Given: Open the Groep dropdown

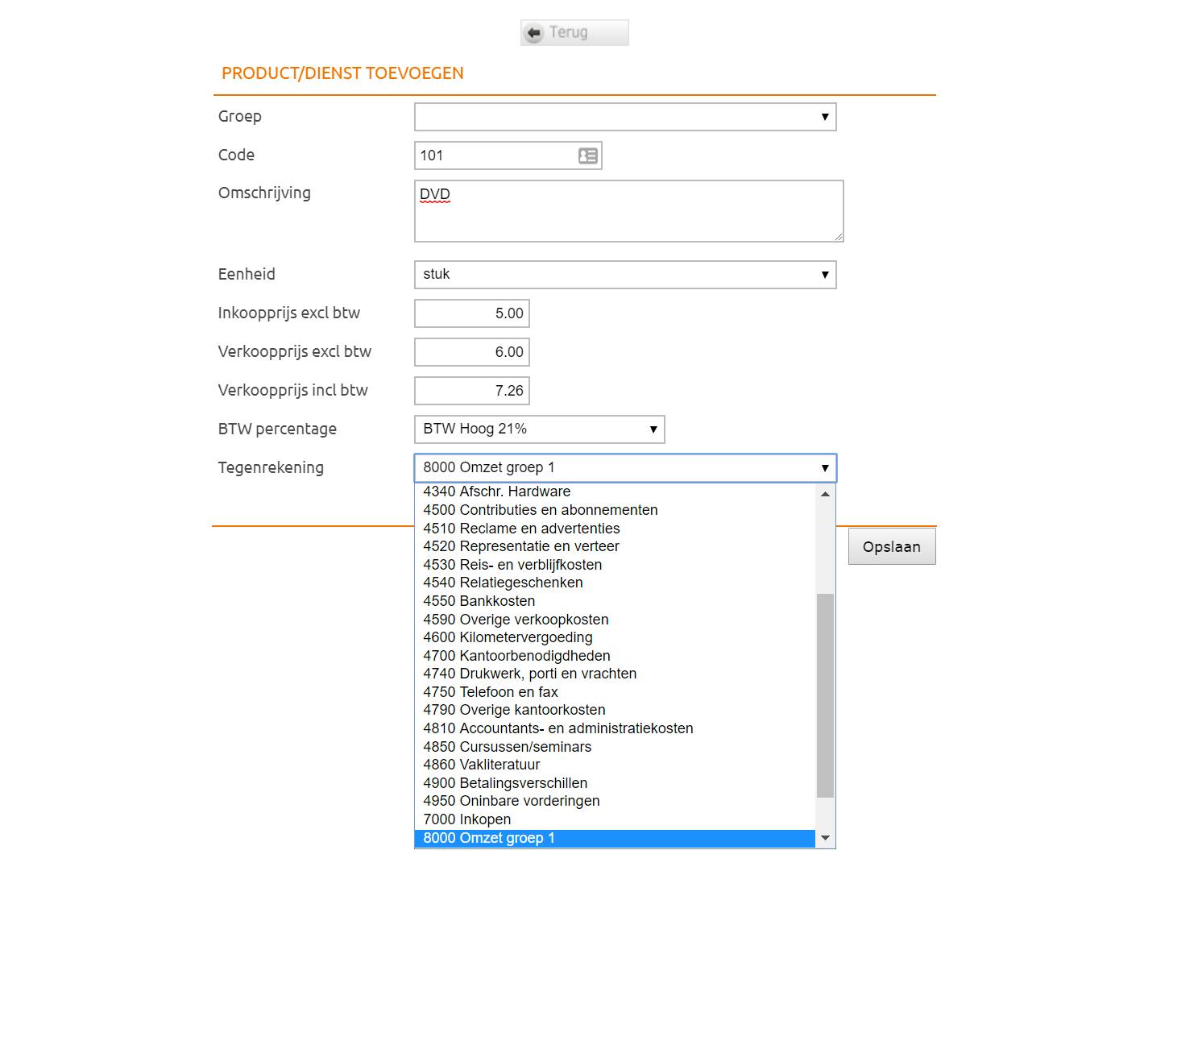Looking at the screenshot, I should tap(625, 117).
